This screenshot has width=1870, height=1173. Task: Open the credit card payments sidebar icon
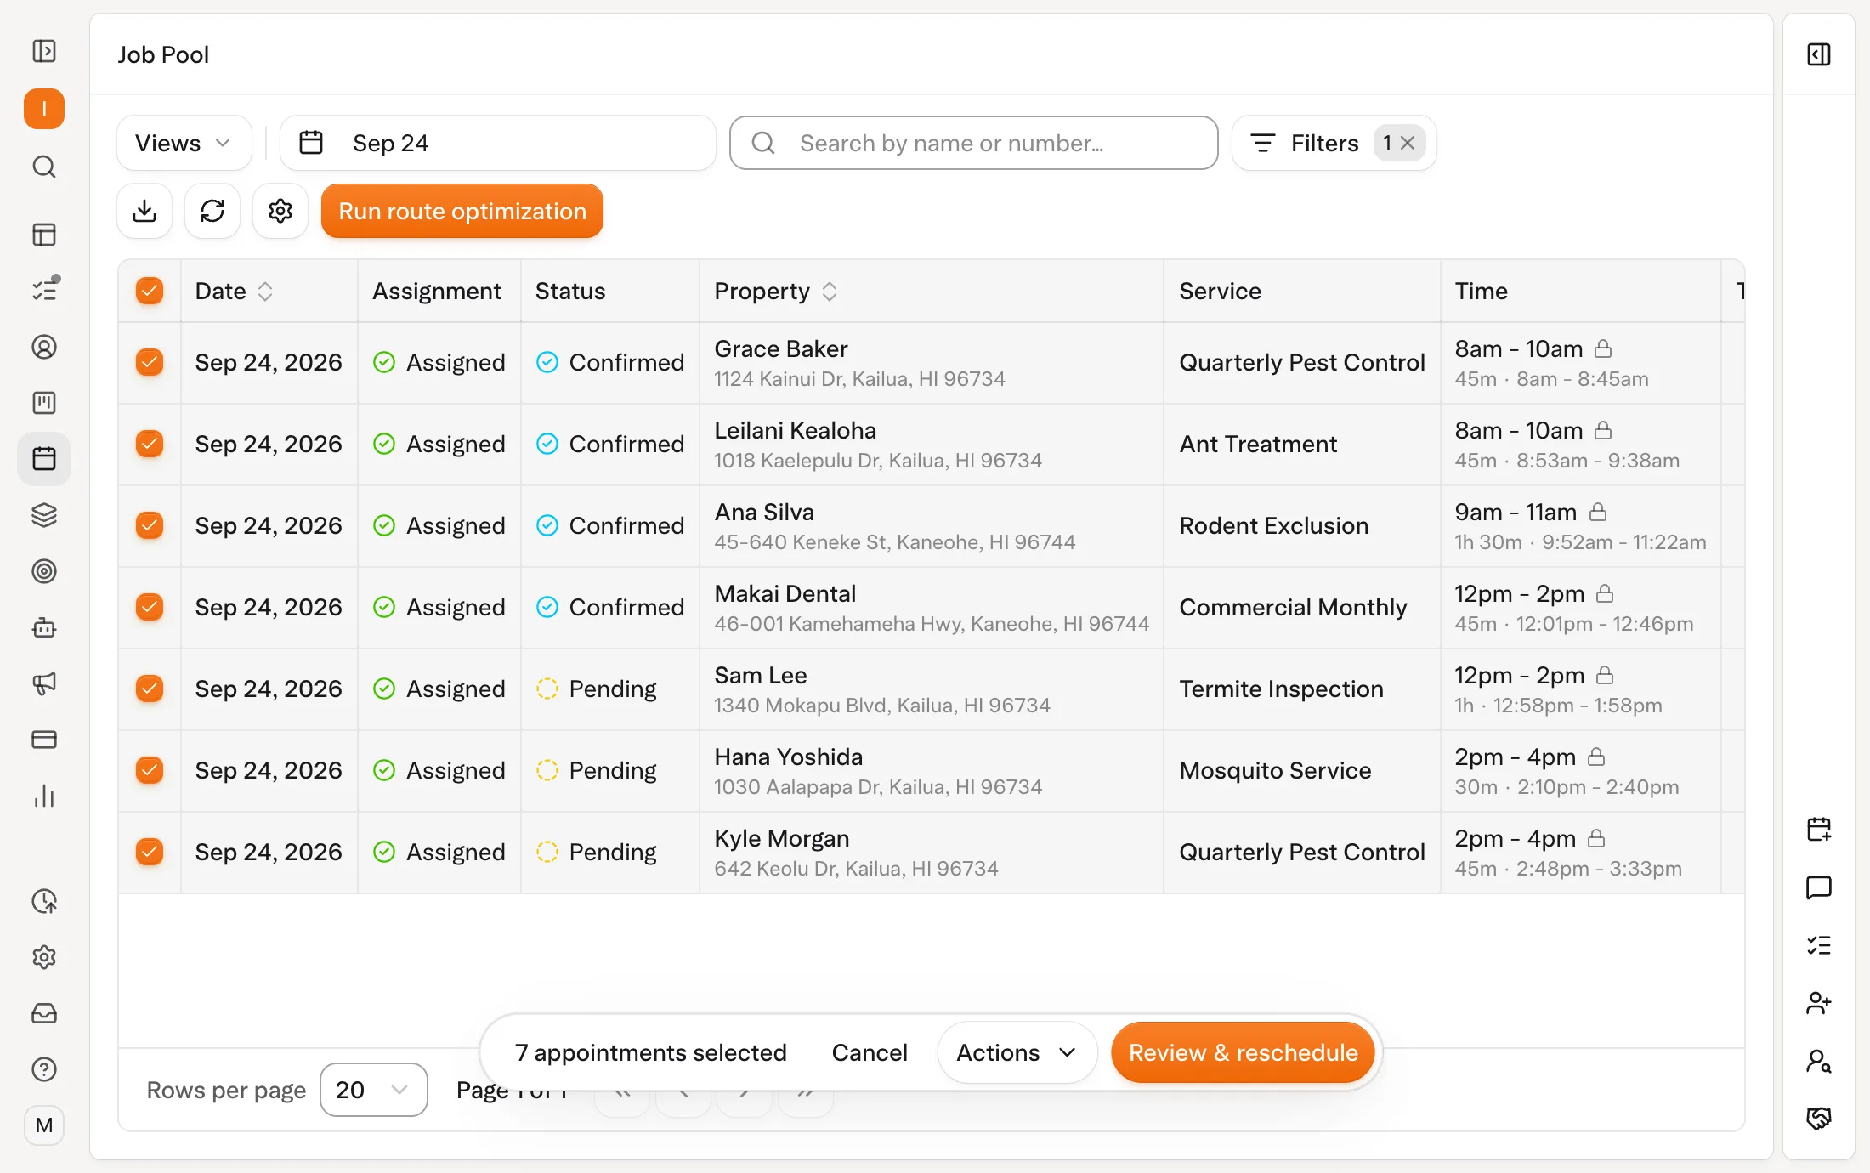(44, 739)
